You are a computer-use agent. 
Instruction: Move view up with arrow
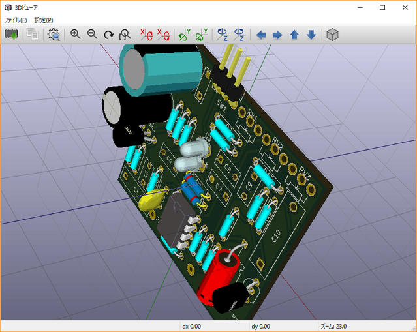[x=294, y=35]
